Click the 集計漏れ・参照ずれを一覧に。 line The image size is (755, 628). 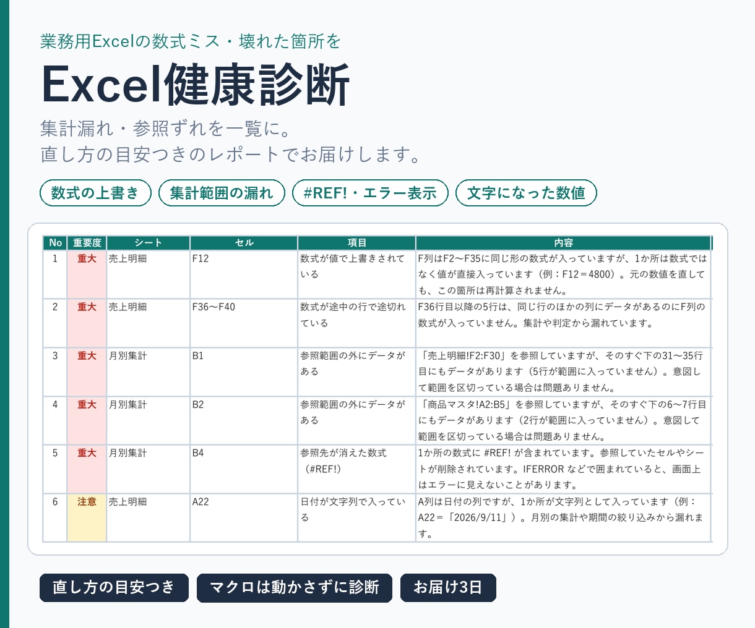(x=166, y=129)
